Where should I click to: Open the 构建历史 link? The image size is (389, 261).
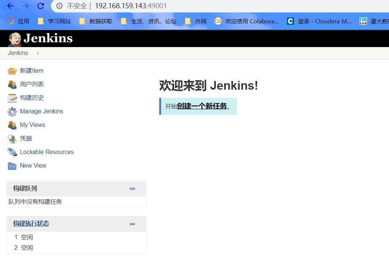[32, 98]
